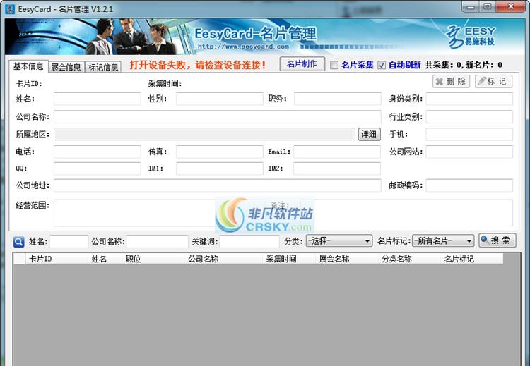The width and height of the screenshot is (530, 366).
Task: Focus the 电话 input field
Action: point(98,152)
